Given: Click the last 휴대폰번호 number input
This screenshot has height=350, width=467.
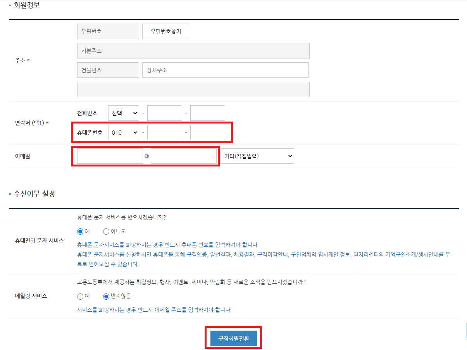Looking at the screenshot, I should pyautogui.click(x=207, y=132).
